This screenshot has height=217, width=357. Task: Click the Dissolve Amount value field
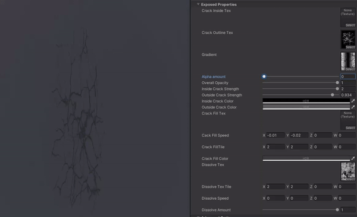tap(347, 210)
